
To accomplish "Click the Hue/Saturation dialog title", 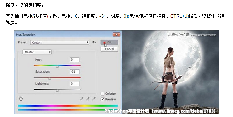I will 26,35.
